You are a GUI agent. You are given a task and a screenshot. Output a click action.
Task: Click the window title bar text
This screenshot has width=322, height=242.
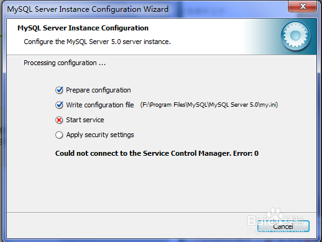[x=88, y=9]
